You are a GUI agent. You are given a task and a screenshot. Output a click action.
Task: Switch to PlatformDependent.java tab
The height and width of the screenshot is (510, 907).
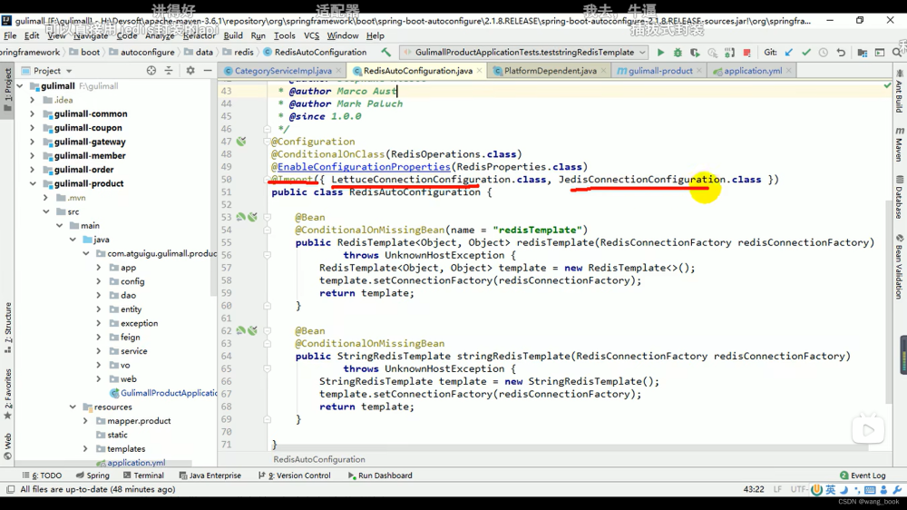[x=550, y=71]
